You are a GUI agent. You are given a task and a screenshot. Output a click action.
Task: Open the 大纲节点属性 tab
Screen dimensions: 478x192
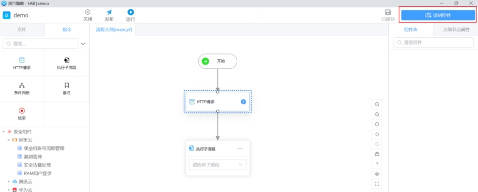(456, 29)
